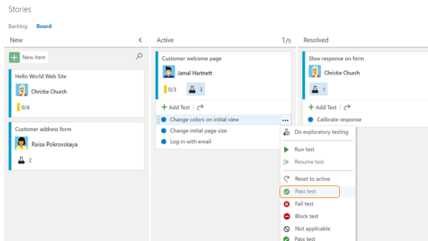Collapse the New column with chevron
The height and width of the screenshot is (241, 428).
(140, 40)
